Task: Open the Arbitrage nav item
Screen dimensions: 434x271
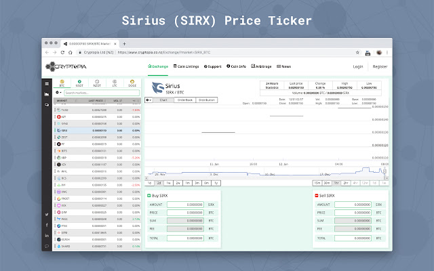Action: (x=261, y=66)
